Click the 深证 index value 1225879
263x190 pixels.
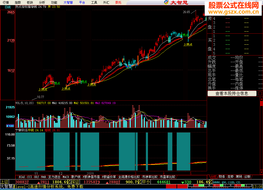pyautogui.click(x=92, y=182)
